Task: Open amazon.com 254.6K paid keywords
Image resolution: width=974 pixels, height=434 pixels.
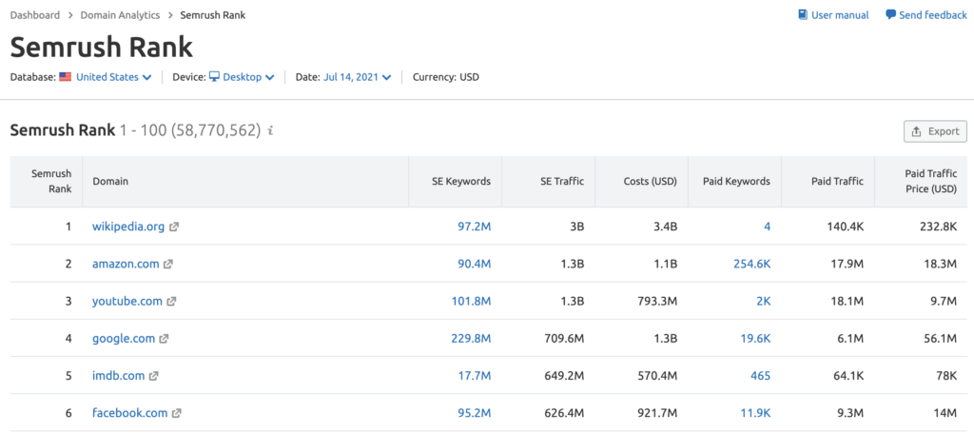Action: (752, 265)
